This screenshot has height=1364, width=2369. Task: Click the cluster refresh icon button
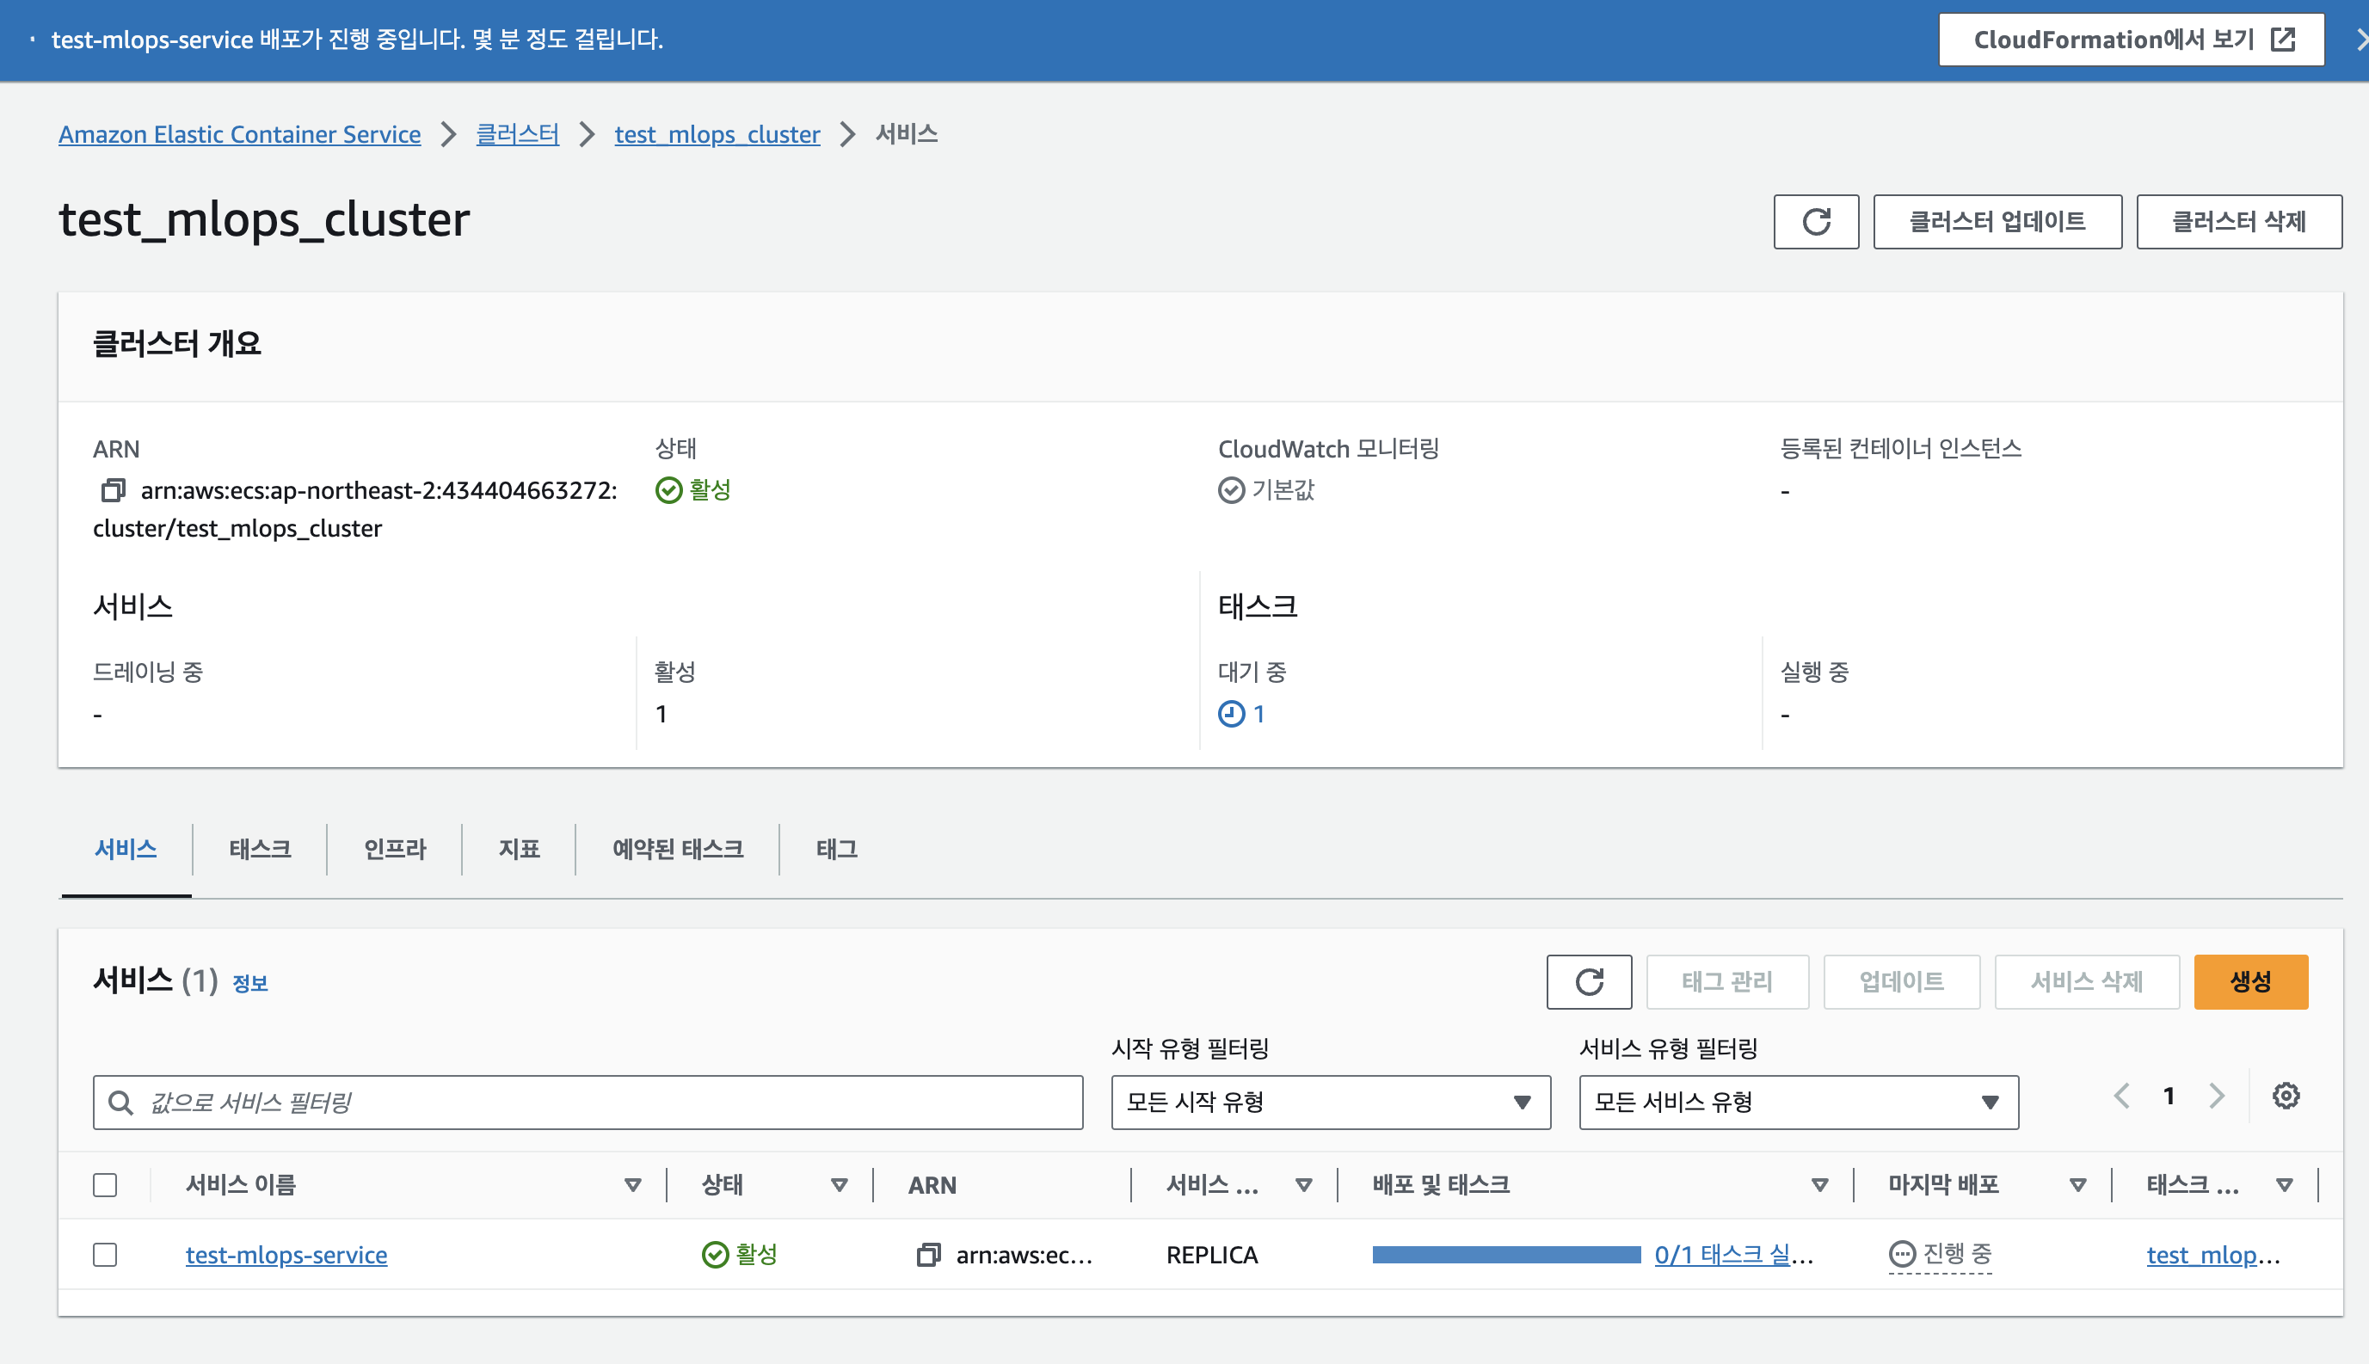pos(1815,222)
